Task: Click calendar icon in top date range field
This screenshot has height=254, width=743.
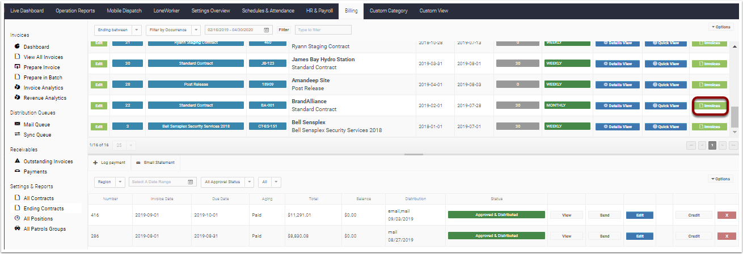Action: point(267,29)
